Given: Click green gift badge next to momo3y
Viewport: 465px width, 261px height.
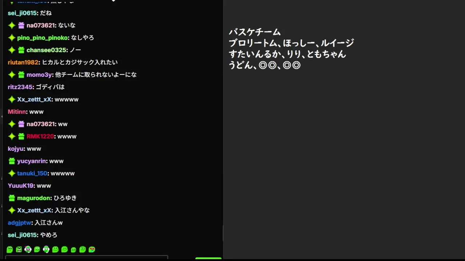Looking at the screenshot, I should (21, 75).
